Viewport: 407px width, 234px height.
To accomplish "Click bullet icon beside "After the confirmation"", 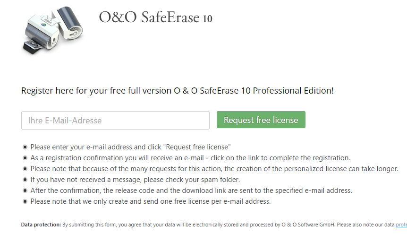I will pos(25,191).
